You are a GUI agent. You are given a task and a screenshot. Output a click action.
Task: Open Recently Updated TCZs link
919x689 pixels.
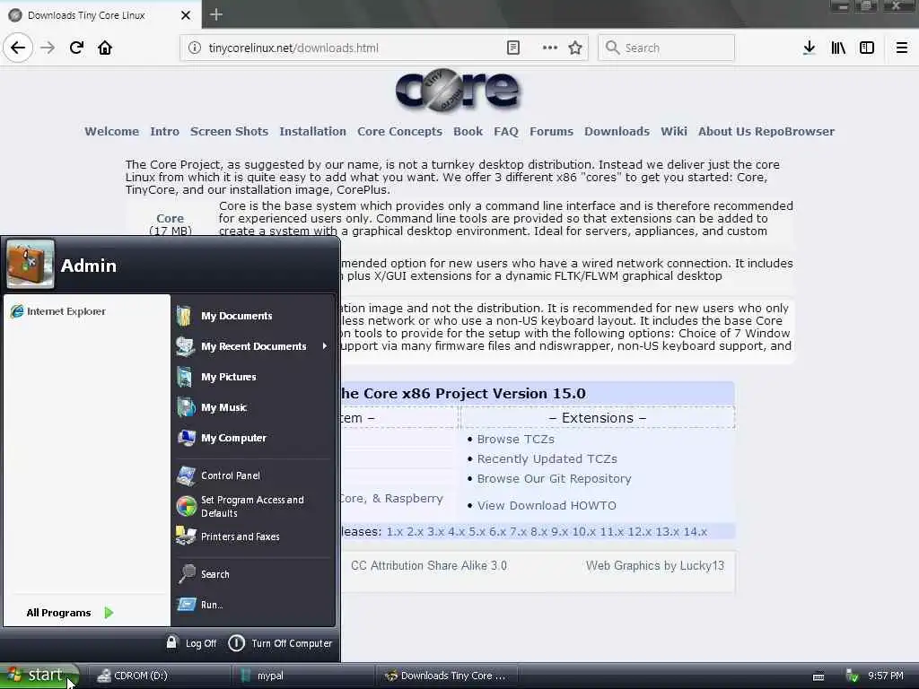pos(547,458)
